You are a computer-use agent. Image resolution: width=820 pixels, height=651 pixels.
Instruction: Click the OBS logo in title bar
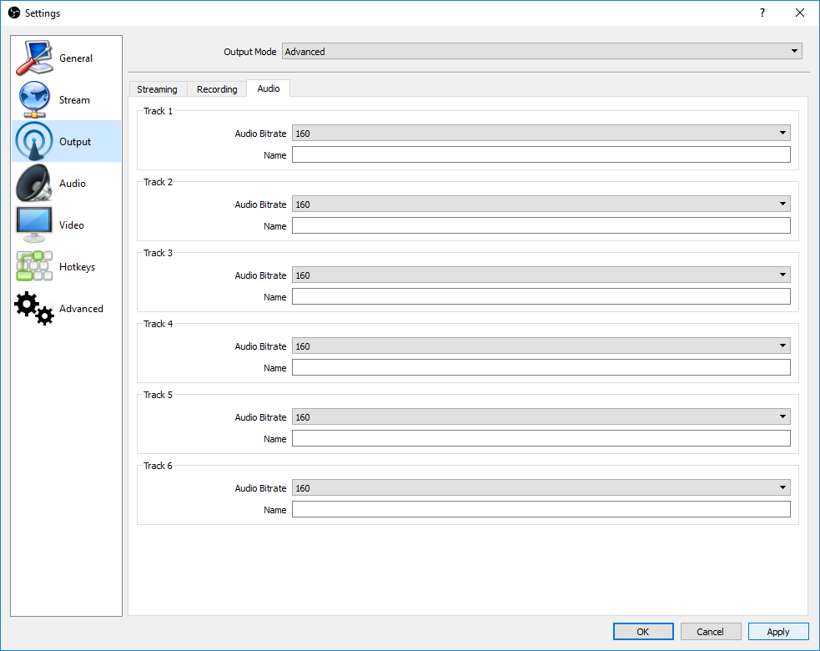pos(13,13)
